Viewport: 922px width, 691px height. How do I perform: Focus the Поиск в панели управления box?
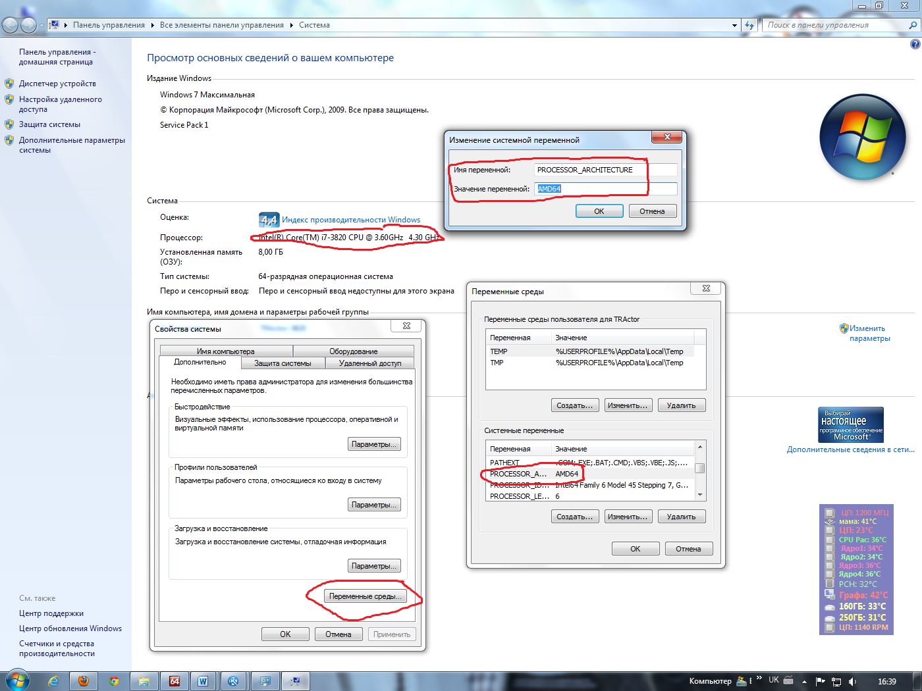click(835, 25)
